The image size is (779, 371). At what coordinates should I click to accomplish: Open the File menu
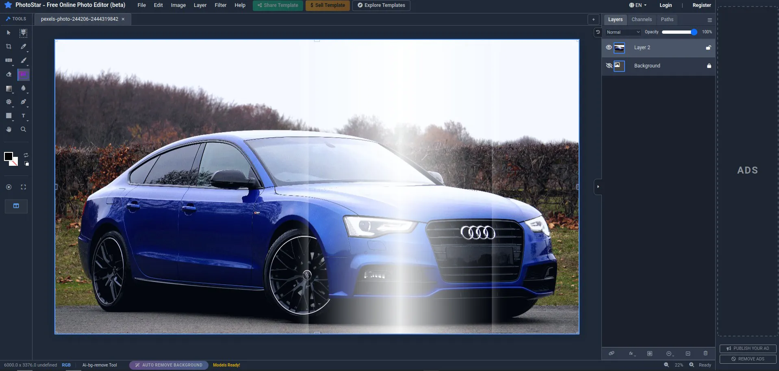click(141, 5)
